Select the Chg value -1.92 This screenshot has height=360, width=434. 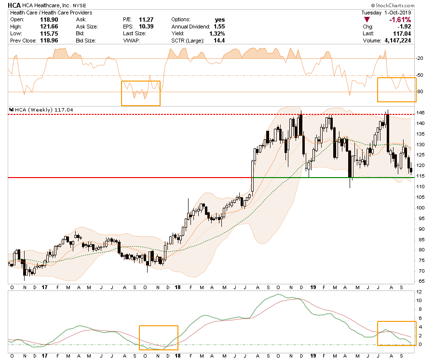[x=404, y=27]
